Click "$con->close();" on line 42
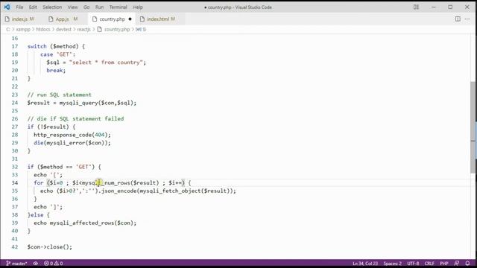This screenshot has height=268, width=477. (x=50, y=246)
